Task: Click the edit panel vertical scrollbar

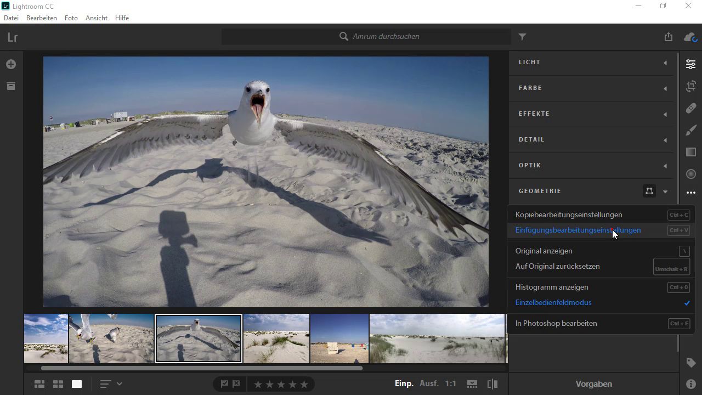Action: point(678,202)
